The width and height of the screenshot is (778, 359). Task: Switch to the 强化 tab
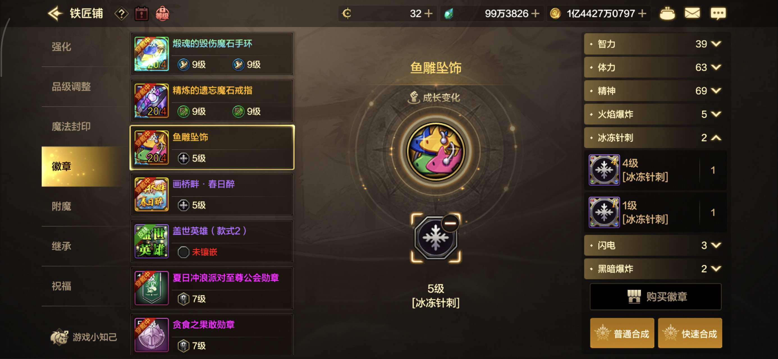click(x=62, y=47)
